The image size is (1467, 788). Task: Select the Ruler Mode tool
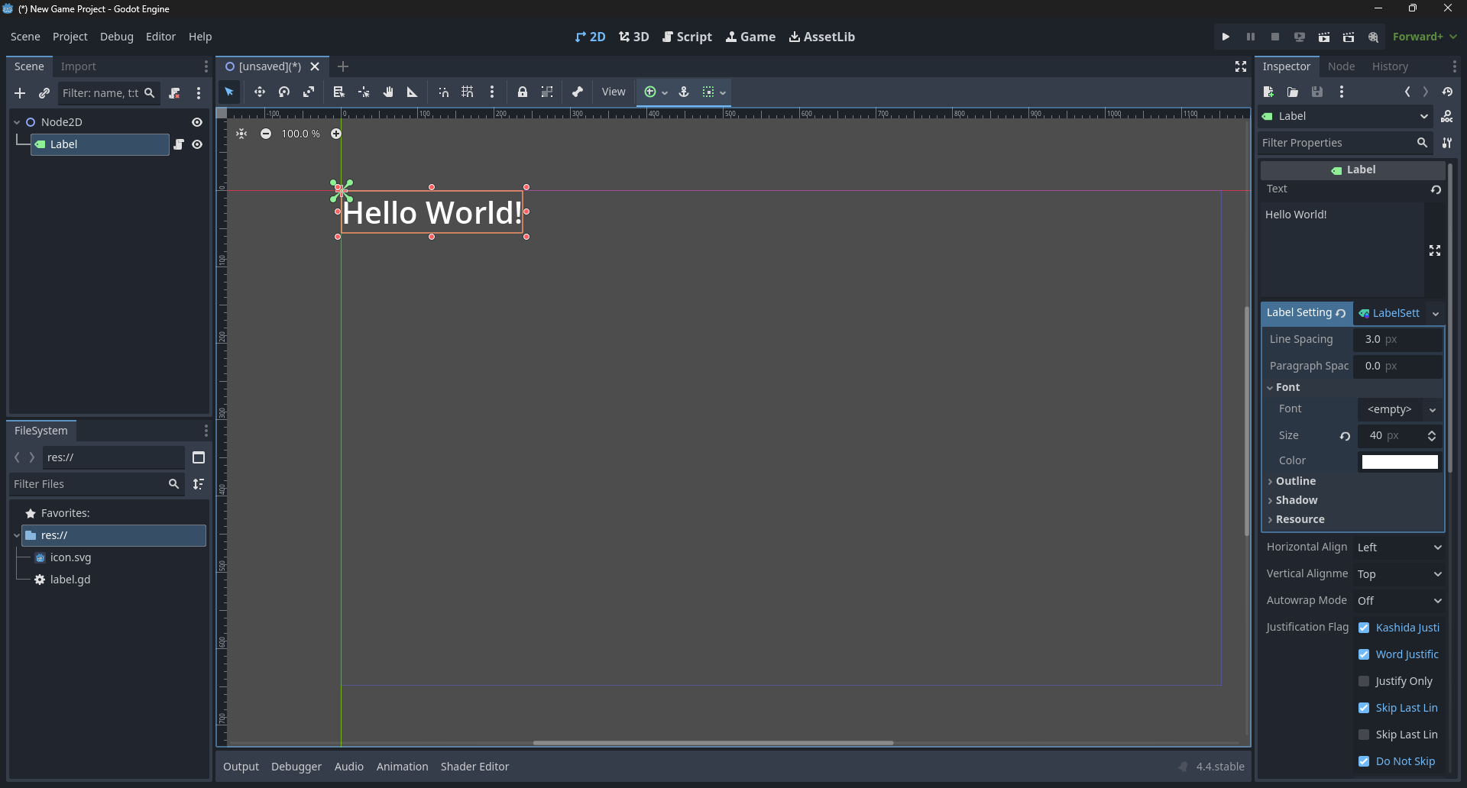[x=413, y=92]
